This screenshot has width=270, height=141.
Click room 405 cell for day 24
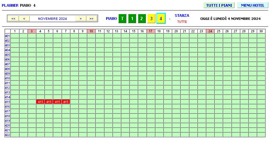tap(210, 55)
